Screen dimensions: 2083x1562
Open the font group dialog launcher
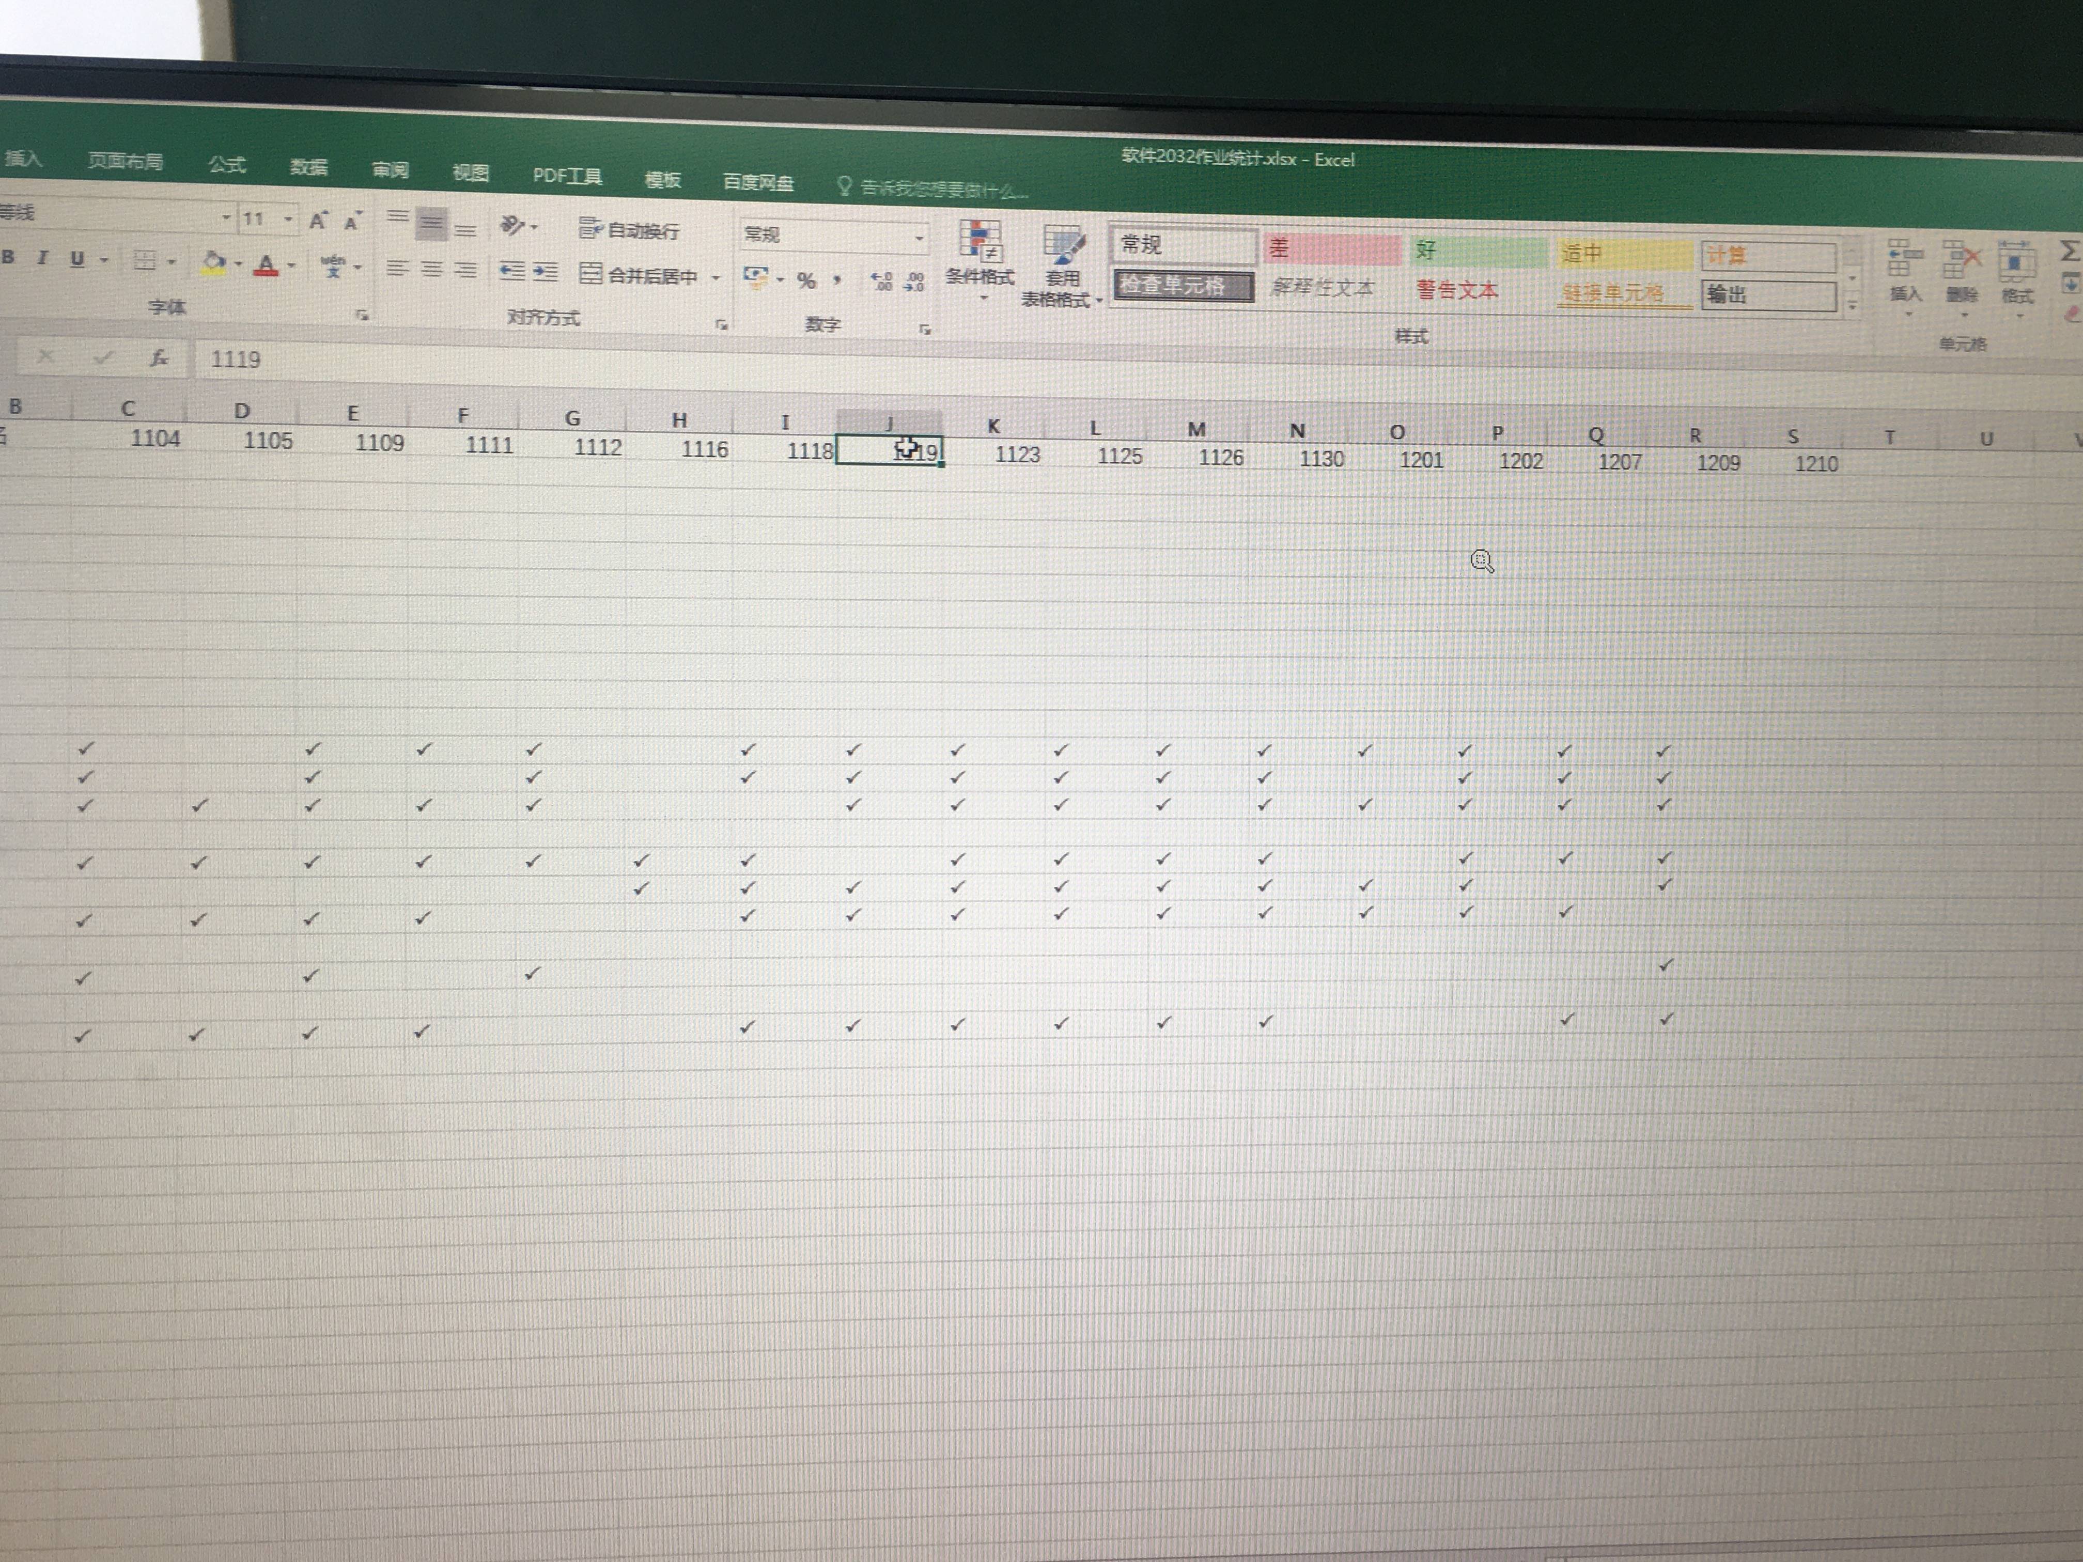(362, 315)
